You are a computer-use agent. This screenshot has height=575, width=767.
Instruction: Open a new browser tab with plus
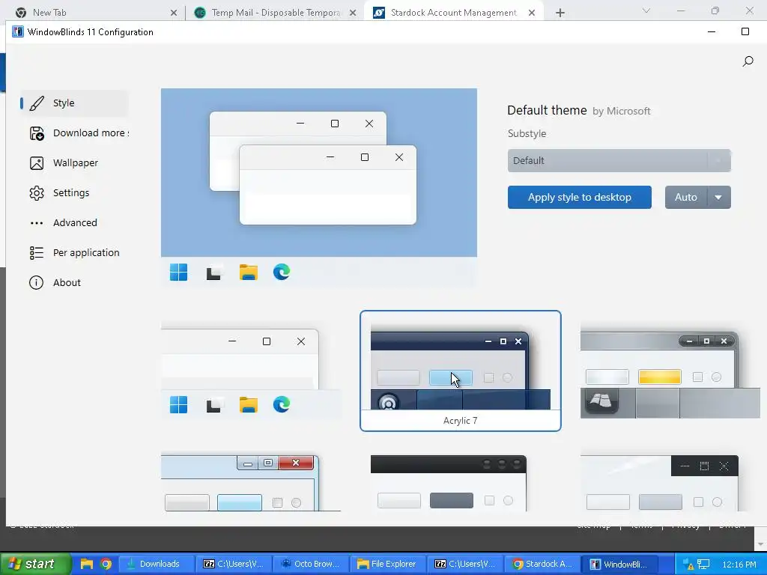click(x=560, y=13)
